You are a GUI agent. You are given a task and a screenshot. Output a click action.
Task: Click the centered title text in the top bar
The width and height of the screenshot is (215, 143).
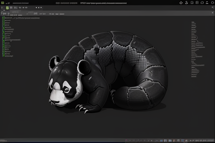[x=104, y=3]
